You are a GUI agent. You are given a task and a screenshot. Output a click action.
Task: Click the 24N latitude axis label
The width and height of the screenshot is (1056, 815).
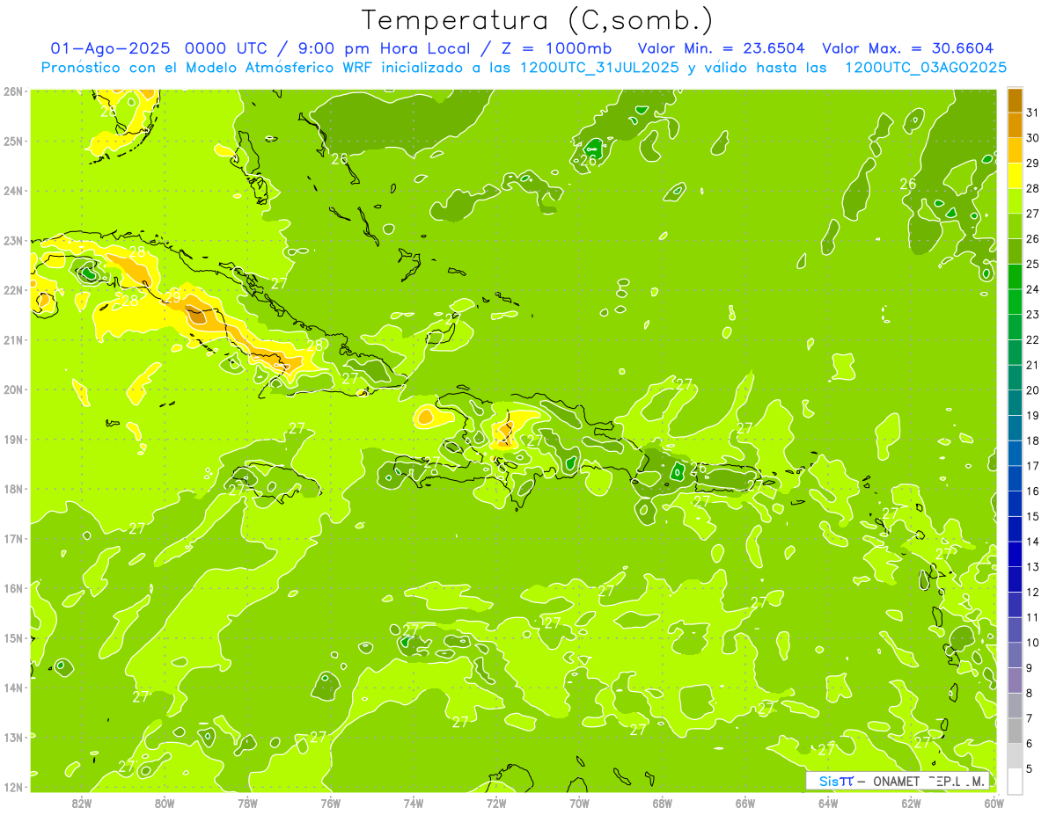[x=12, y=191]
